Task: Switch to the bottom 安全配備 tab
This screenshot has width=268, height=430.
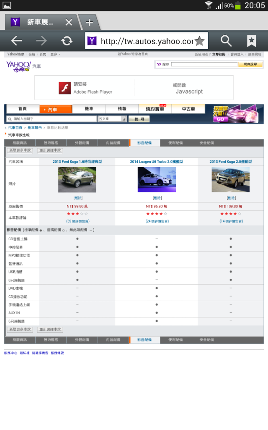Action: pyautogui.click(x=207, y=340)
